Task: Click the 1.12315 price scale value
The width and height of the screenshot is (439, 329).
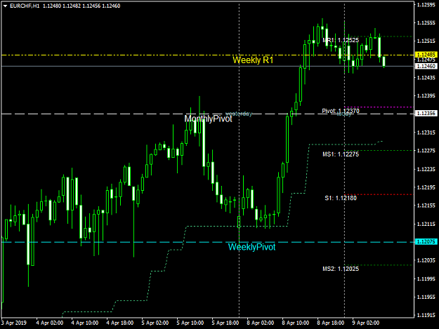Action: pyautogui.click(x=426, y=133)
